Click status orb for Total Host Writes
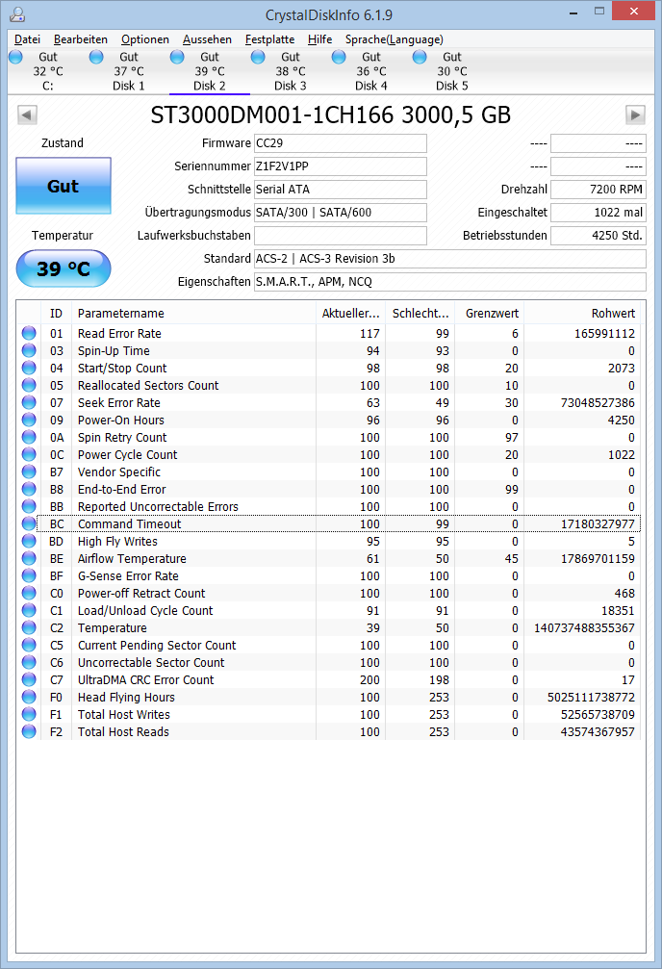 coord(29,714)
